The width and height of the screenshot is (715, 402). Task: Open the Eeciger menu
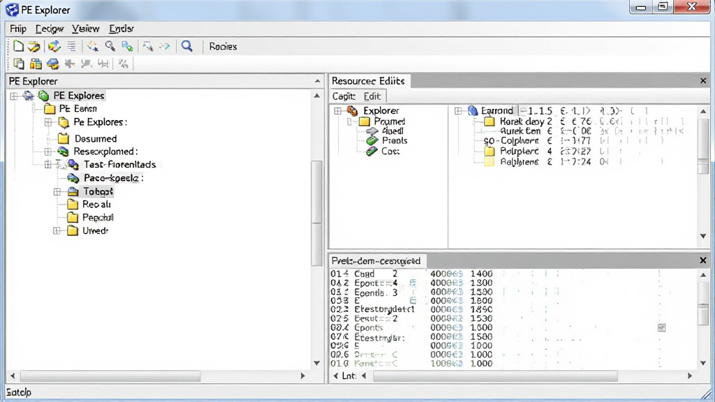point(50,29)
